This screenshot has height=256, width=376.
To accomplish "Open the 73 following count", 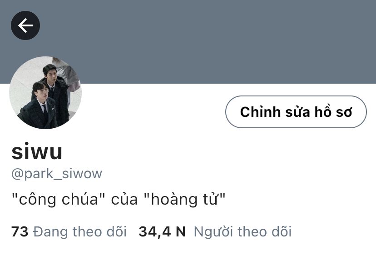I will click(x=20, y=232).
